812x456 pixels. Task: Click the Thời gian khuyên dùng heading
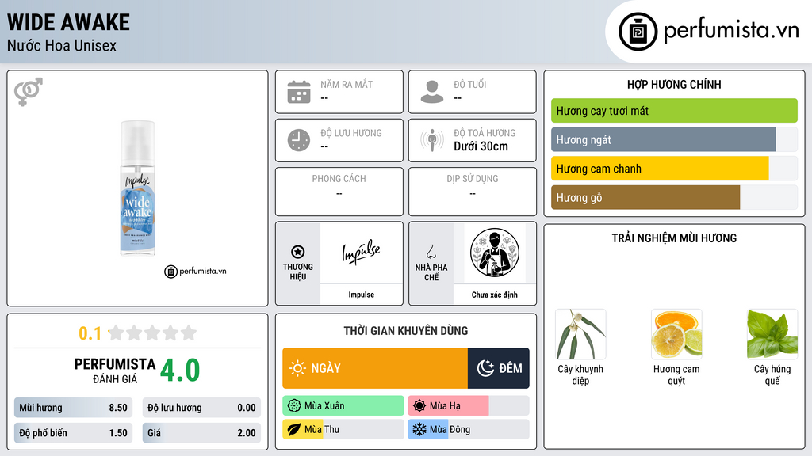point(406,331)
